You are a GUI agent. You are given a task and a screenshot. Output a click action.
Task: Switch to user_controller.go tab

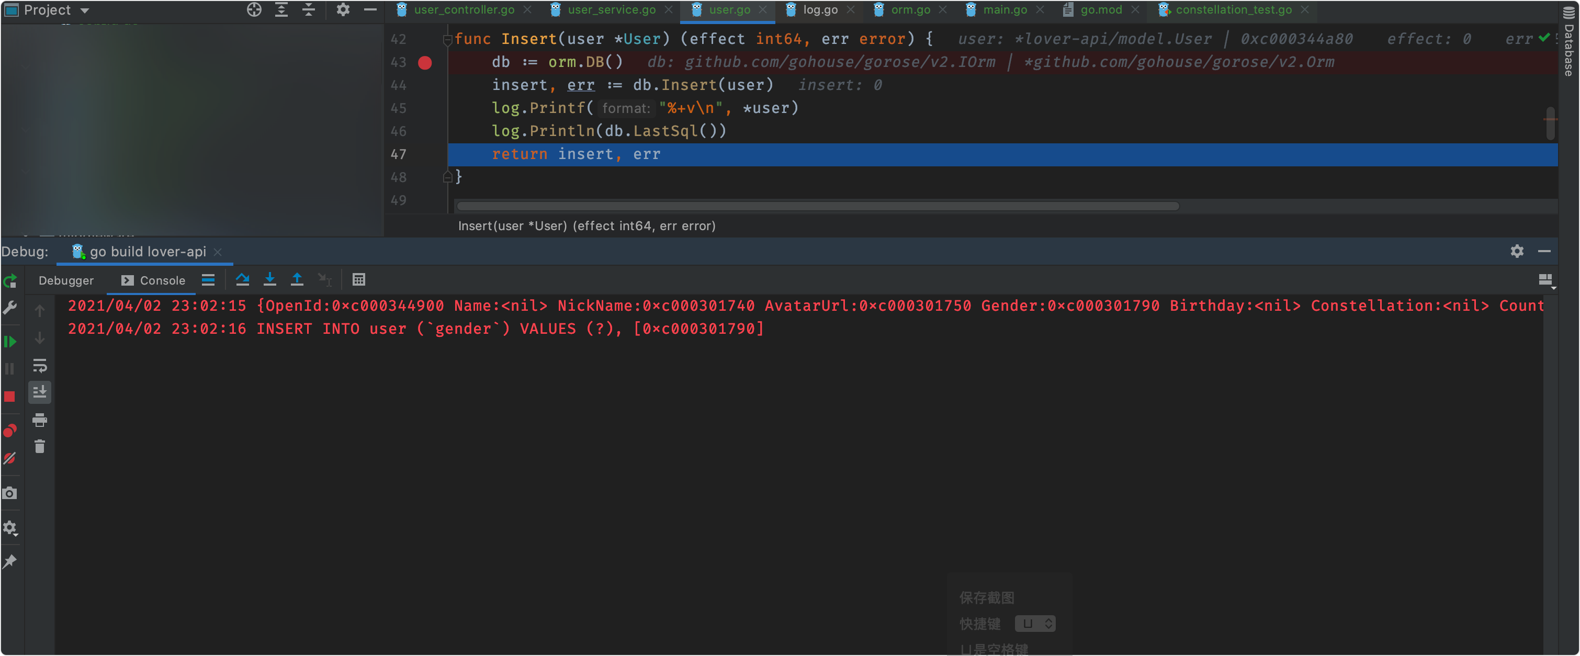pos(464,10)
